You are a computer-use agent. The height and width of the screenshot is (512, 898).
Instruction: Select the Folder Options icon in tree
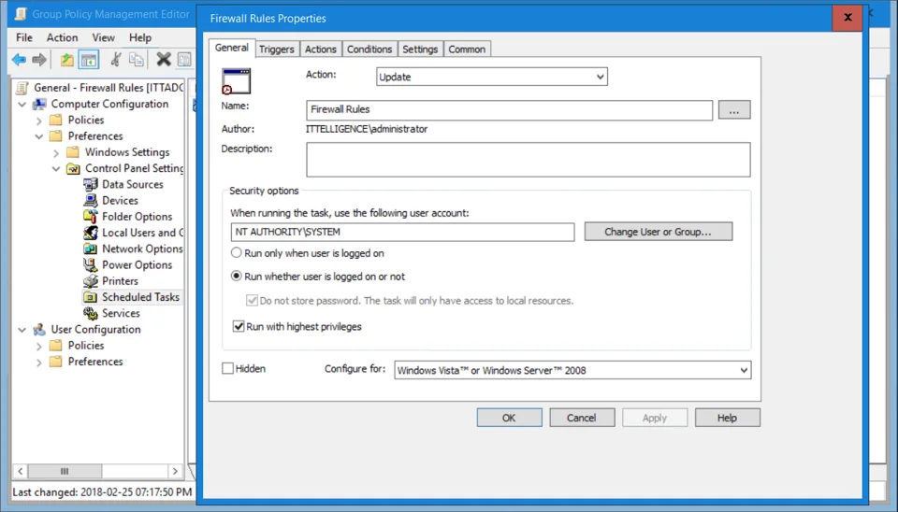pos(91,216)
